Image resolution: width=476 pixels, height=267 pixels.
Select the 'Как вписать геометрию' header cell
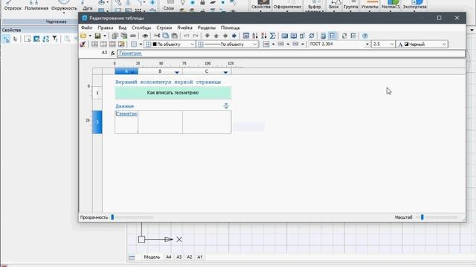point(173,93)
